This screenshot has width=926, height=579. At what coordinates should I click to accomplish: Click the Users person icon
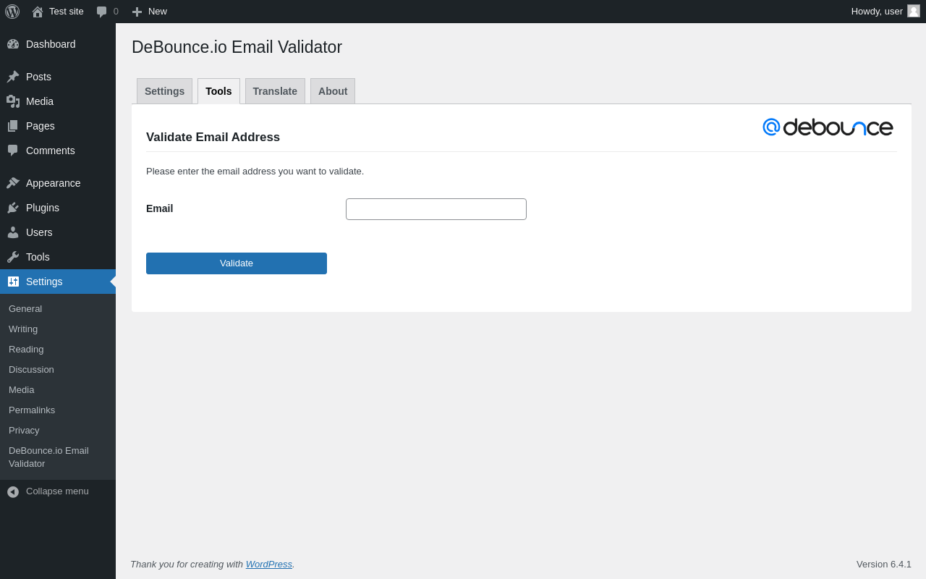point(13,232)
